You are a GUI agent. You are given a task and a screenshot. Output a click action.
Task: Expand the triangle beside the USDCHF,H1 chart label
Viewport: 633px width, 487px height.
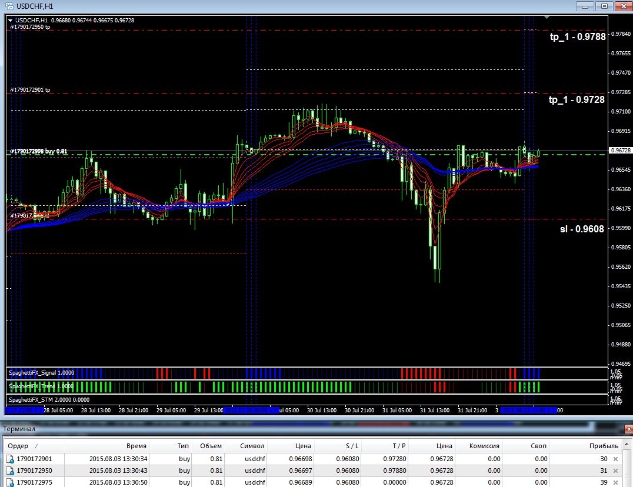point(10,20)
